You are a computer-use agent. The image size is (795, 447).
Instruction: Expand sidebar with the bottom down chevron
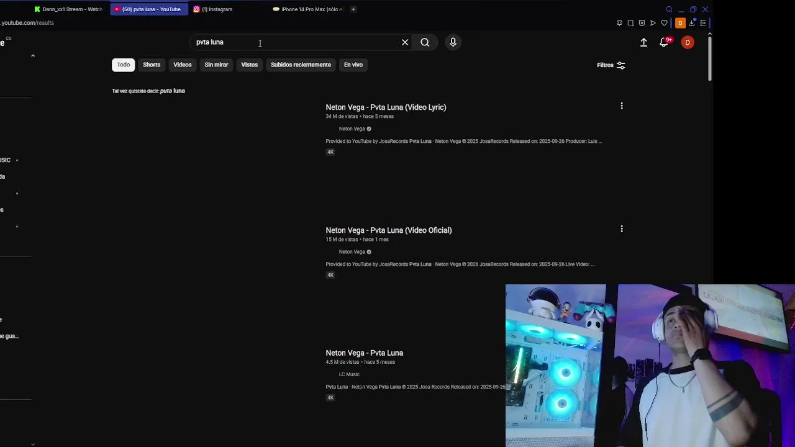tap(33, 444)
